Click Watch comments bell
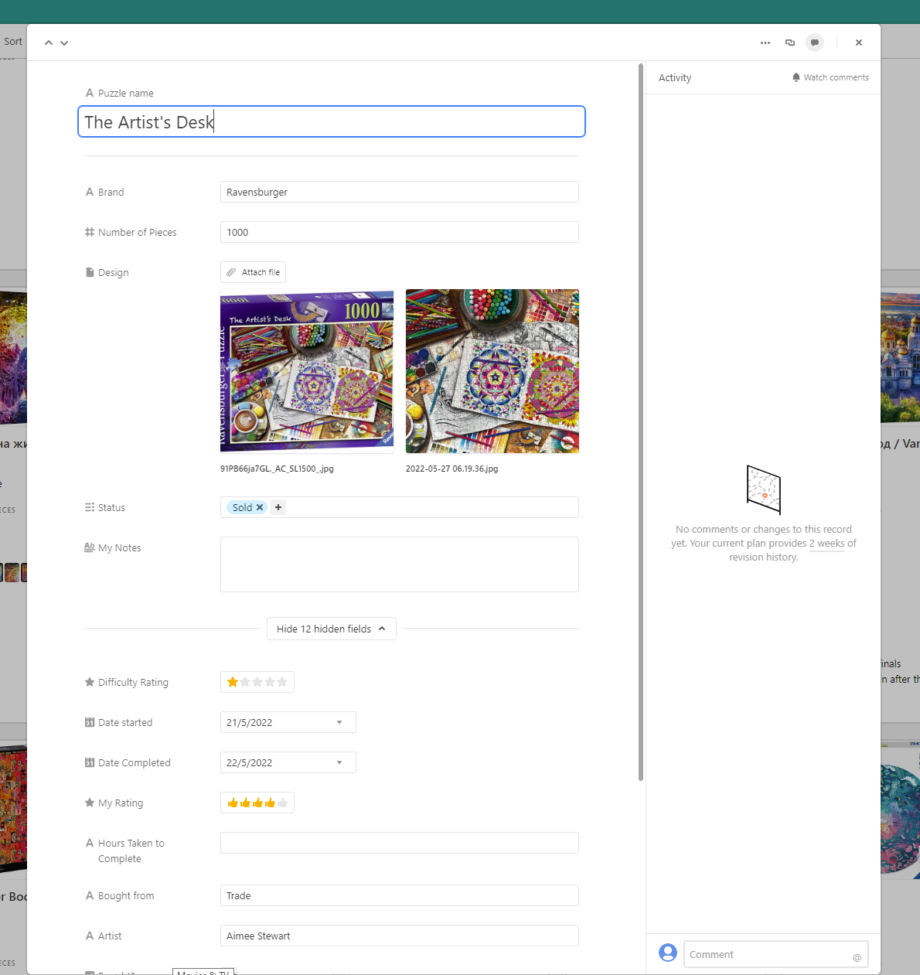Viewport: 920px width, 975px height. (830, 77)
